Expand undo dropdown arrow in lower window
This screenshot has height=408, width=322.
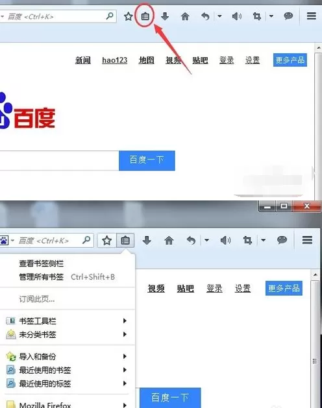pos(206,240)
